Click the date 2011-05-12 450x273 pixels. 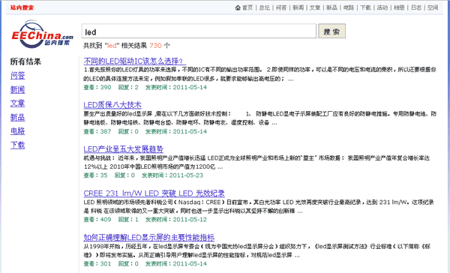click(x=190, y=220)
